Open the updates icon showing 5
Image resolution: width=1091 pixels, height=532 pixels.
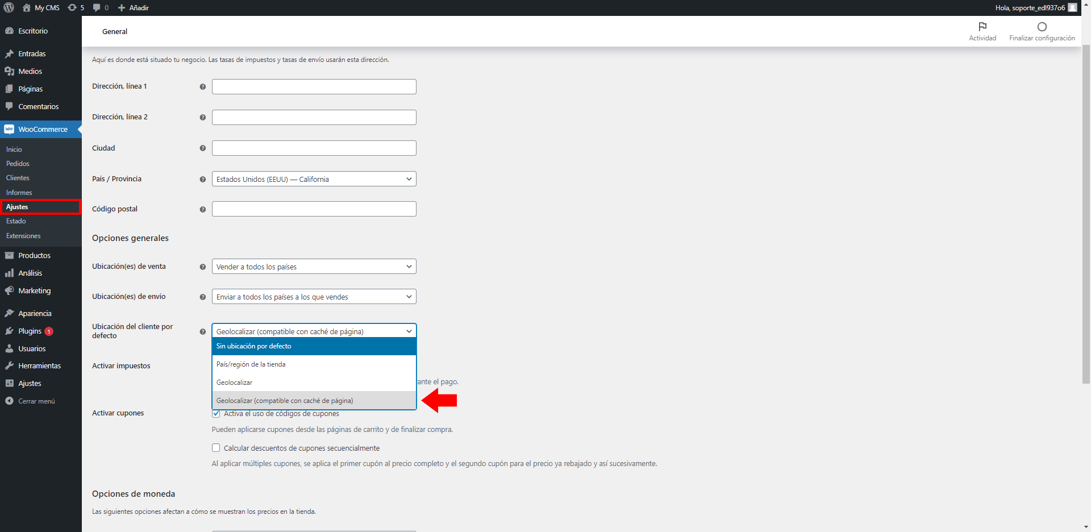(x=72, y=7)
